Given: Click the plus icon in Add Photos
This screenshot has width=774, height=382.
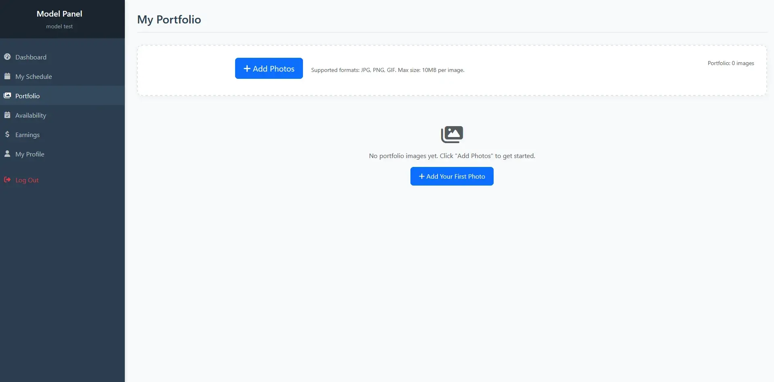Looking at the screenshot, I should pyautogui.click(x=247, y=69).
